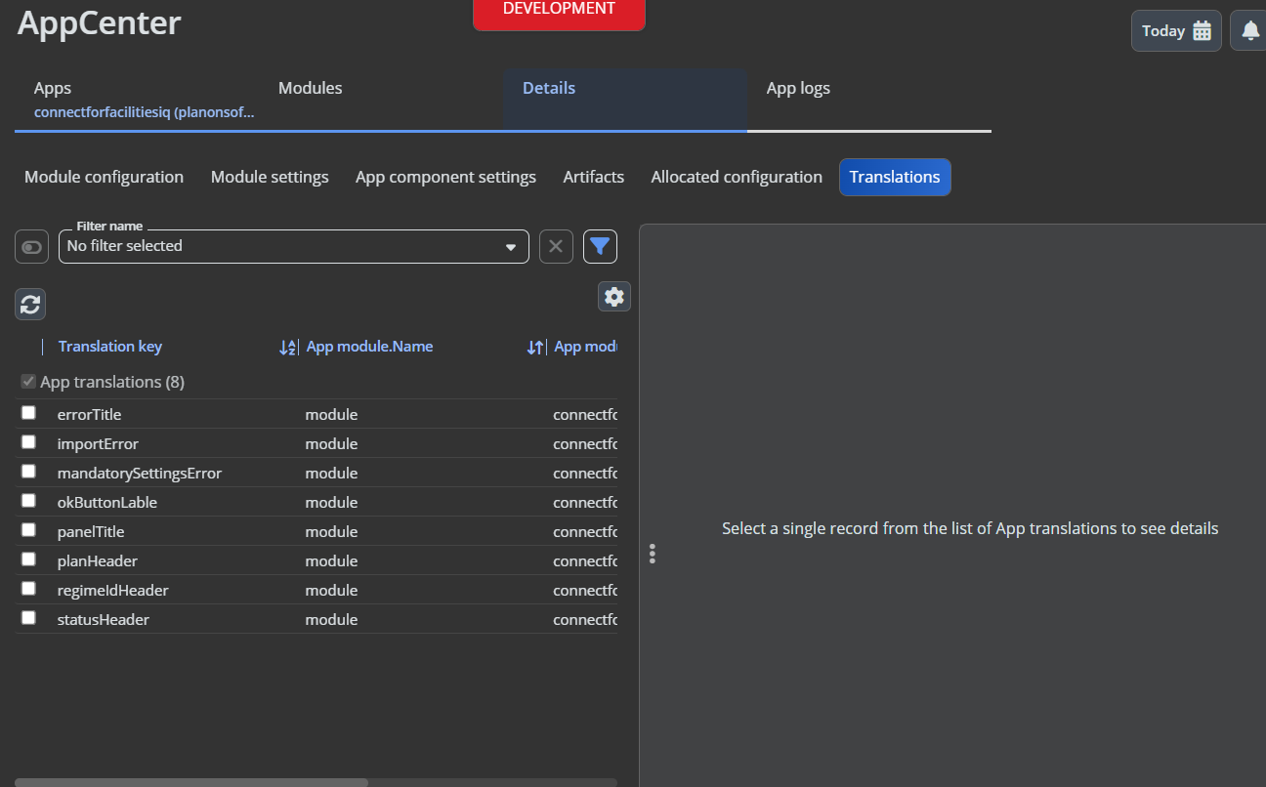
Task: Click the notification bell icon
Action: point(1249,30)
